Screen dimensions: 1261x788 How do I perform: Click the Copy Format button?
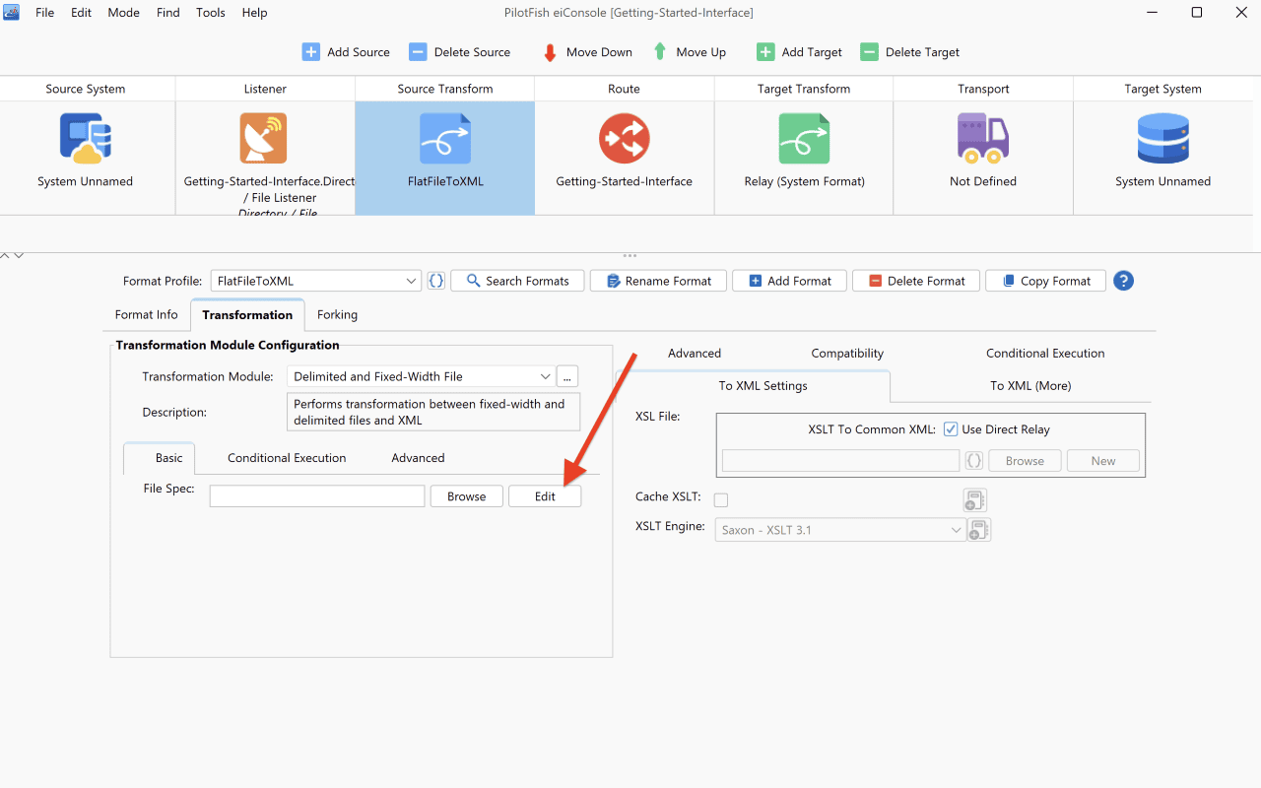[x=1045, y=281]
